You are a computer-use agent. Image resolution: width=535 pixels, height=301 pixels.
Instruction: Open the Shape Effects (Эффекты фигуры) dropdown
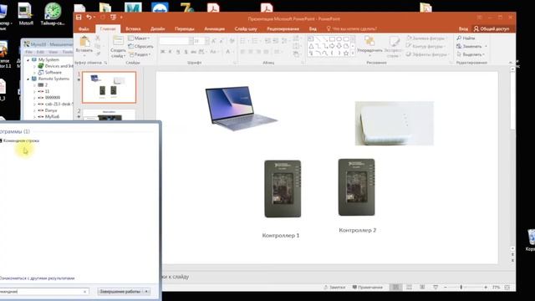(426, 54)
